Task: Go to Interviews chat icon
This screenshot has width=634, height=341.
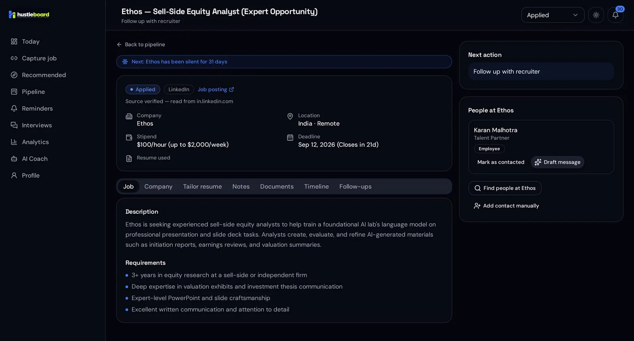Action: tap(14, 125)
